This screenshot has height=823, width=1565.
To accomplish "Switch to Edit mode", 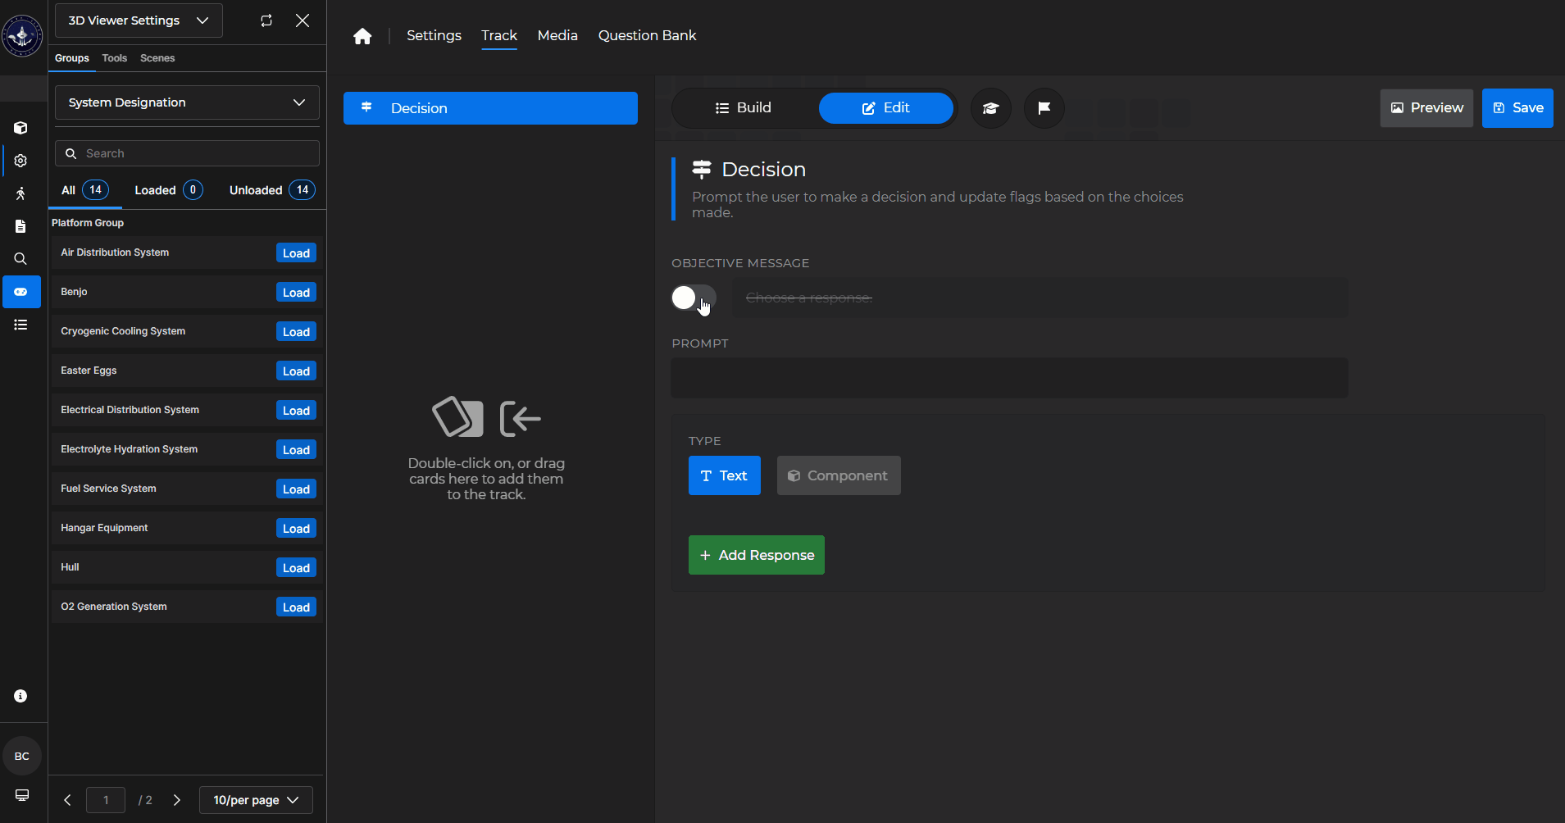I will 886,108.
